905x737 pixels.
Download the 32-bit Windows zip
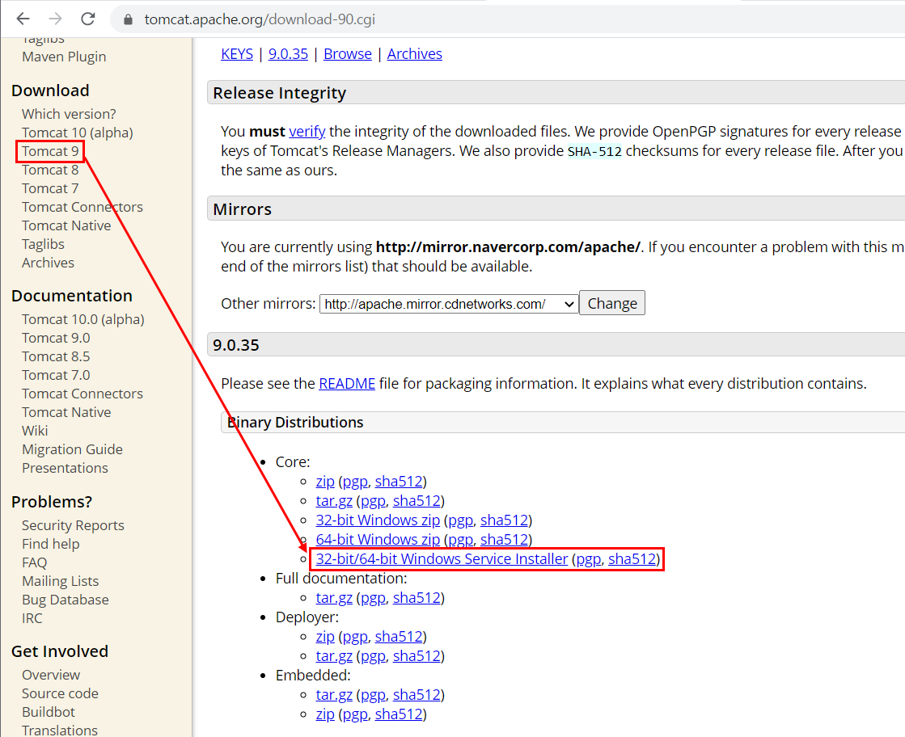click(x=378, y=520)
